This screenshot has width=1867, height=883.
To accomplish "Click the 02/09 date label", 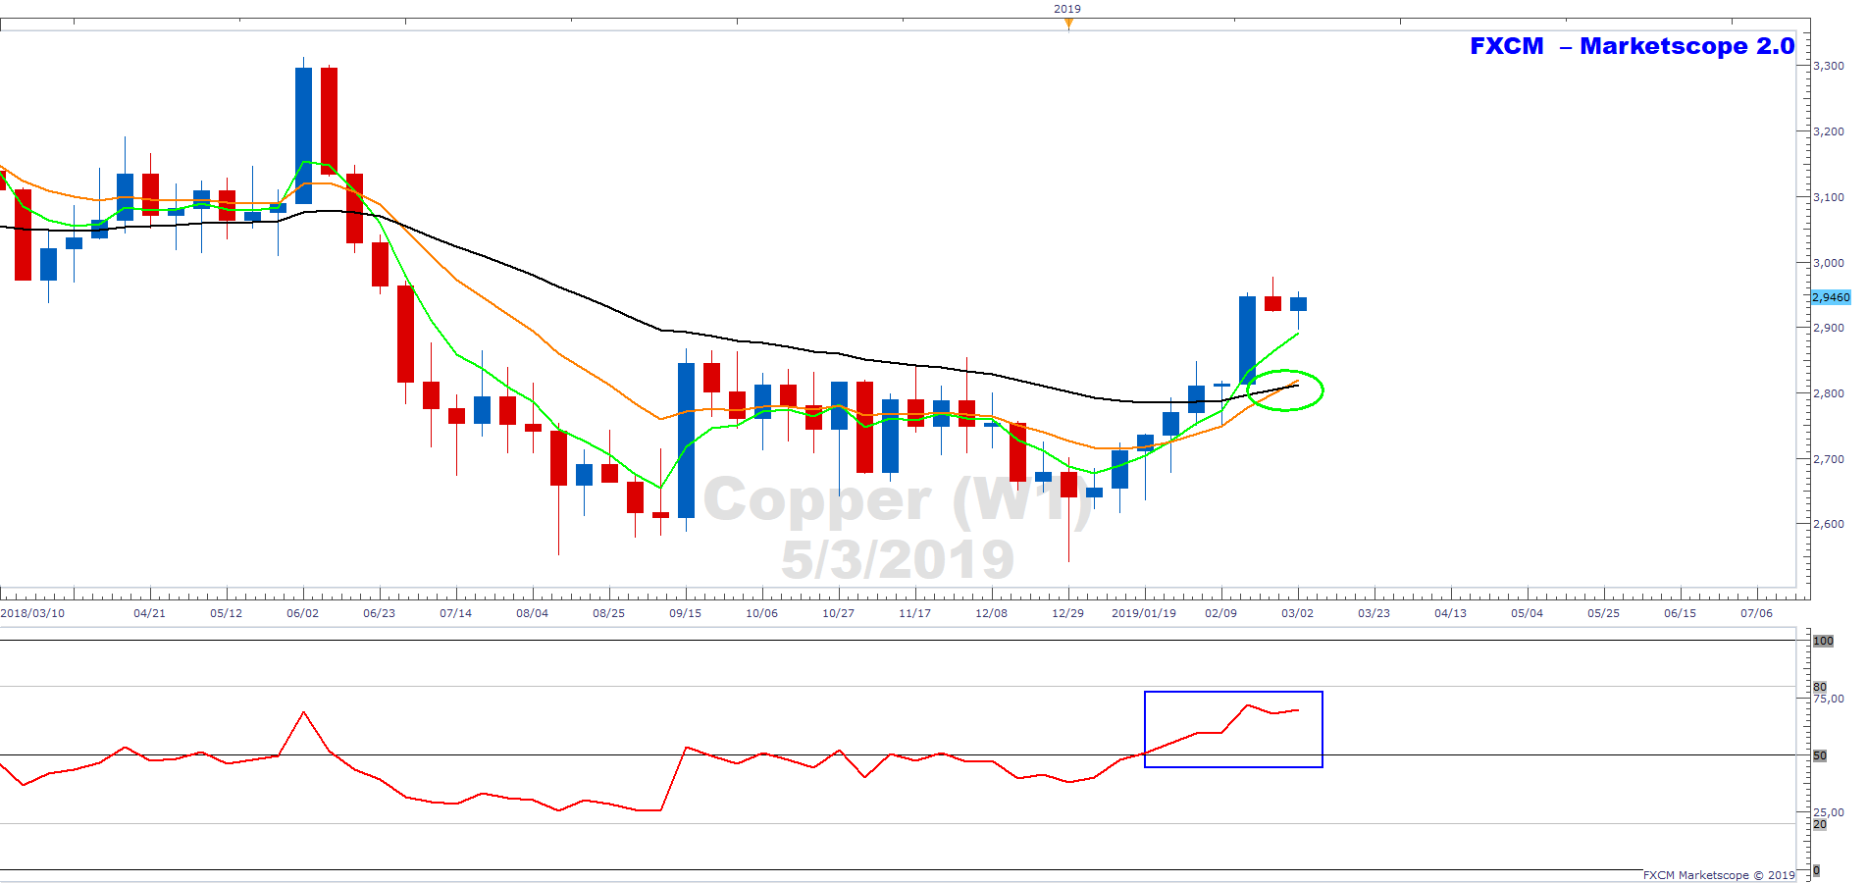I will click(x=1220, y=613).
